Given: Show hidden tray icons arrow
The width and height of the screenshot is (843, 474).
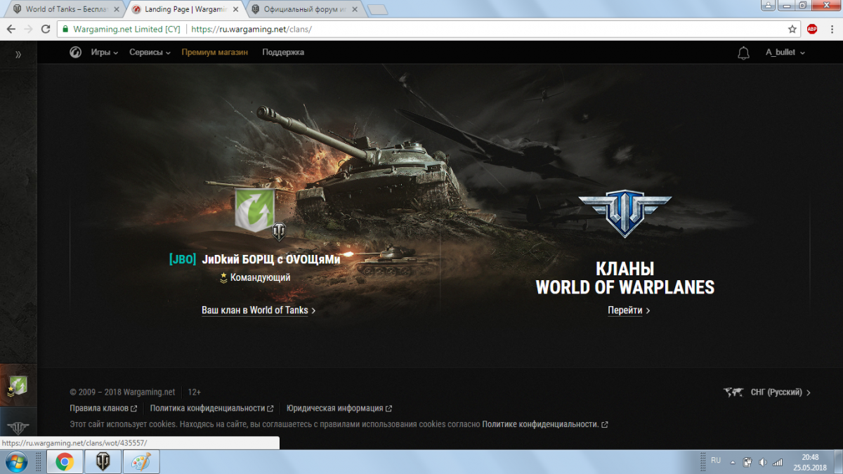Looking at the screenshot, I should click(733, 462).
